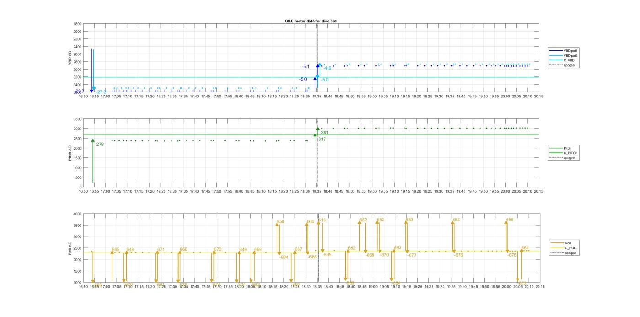The width and height of the screenshot is (640, 317).
Task: Click the "-677" roll move label
Action: click(412, 256)
